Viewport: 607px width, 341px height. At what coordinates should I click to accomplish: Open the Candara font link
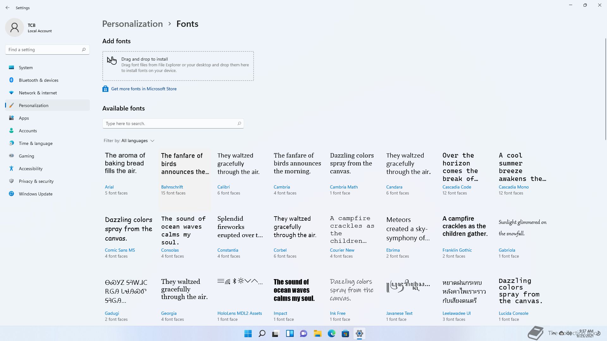tap(394, 187)
